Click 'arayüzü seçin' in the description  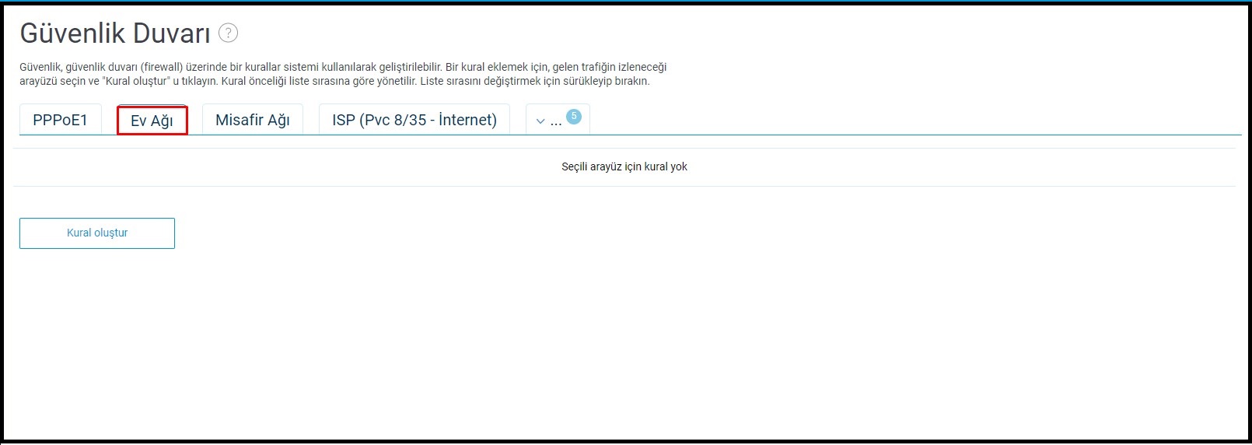pos(51,81)
